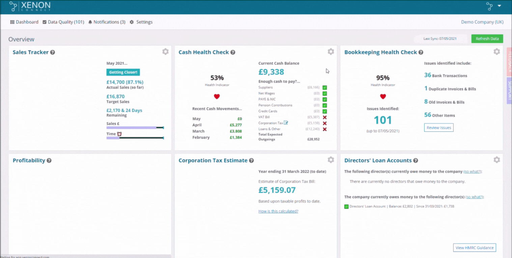512x258 pixels.
Task: Open Sales Tracker help icon
Action: 53,52
